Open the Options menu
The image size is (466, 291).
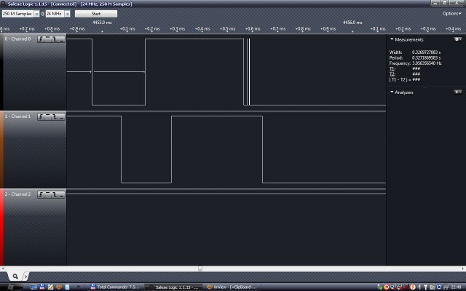[x=451, y=13]
